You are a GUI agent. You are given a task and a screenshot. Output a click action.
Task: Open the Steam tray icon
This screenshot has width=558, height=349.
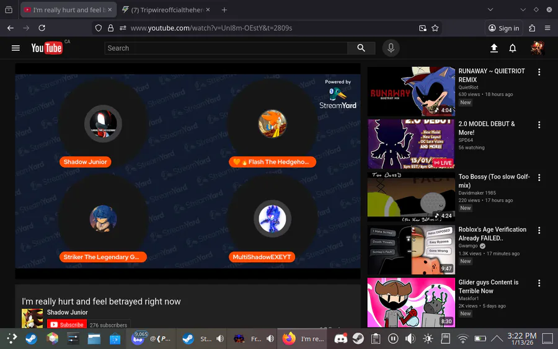tap(358, 338)
